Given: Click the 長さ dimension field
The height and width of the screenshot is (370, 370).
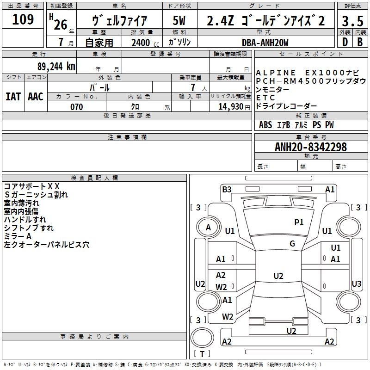Looking at the screenshot, I should [276, 166].
